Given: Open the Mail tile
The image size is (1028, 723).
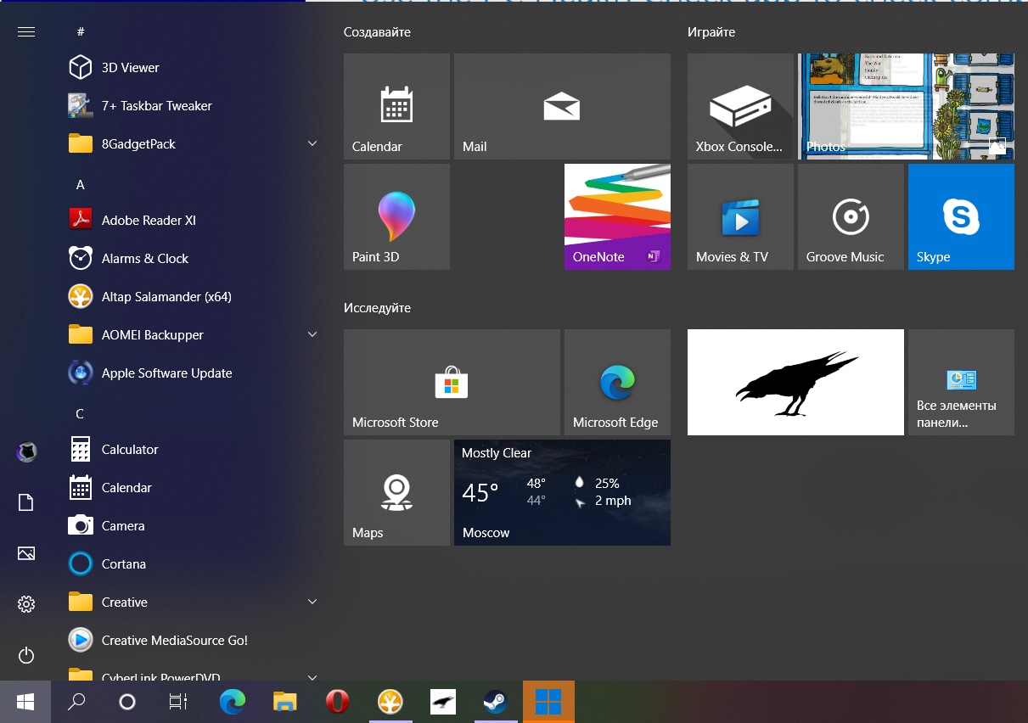Looking at the screenshot, I should [x=562, y=106].
